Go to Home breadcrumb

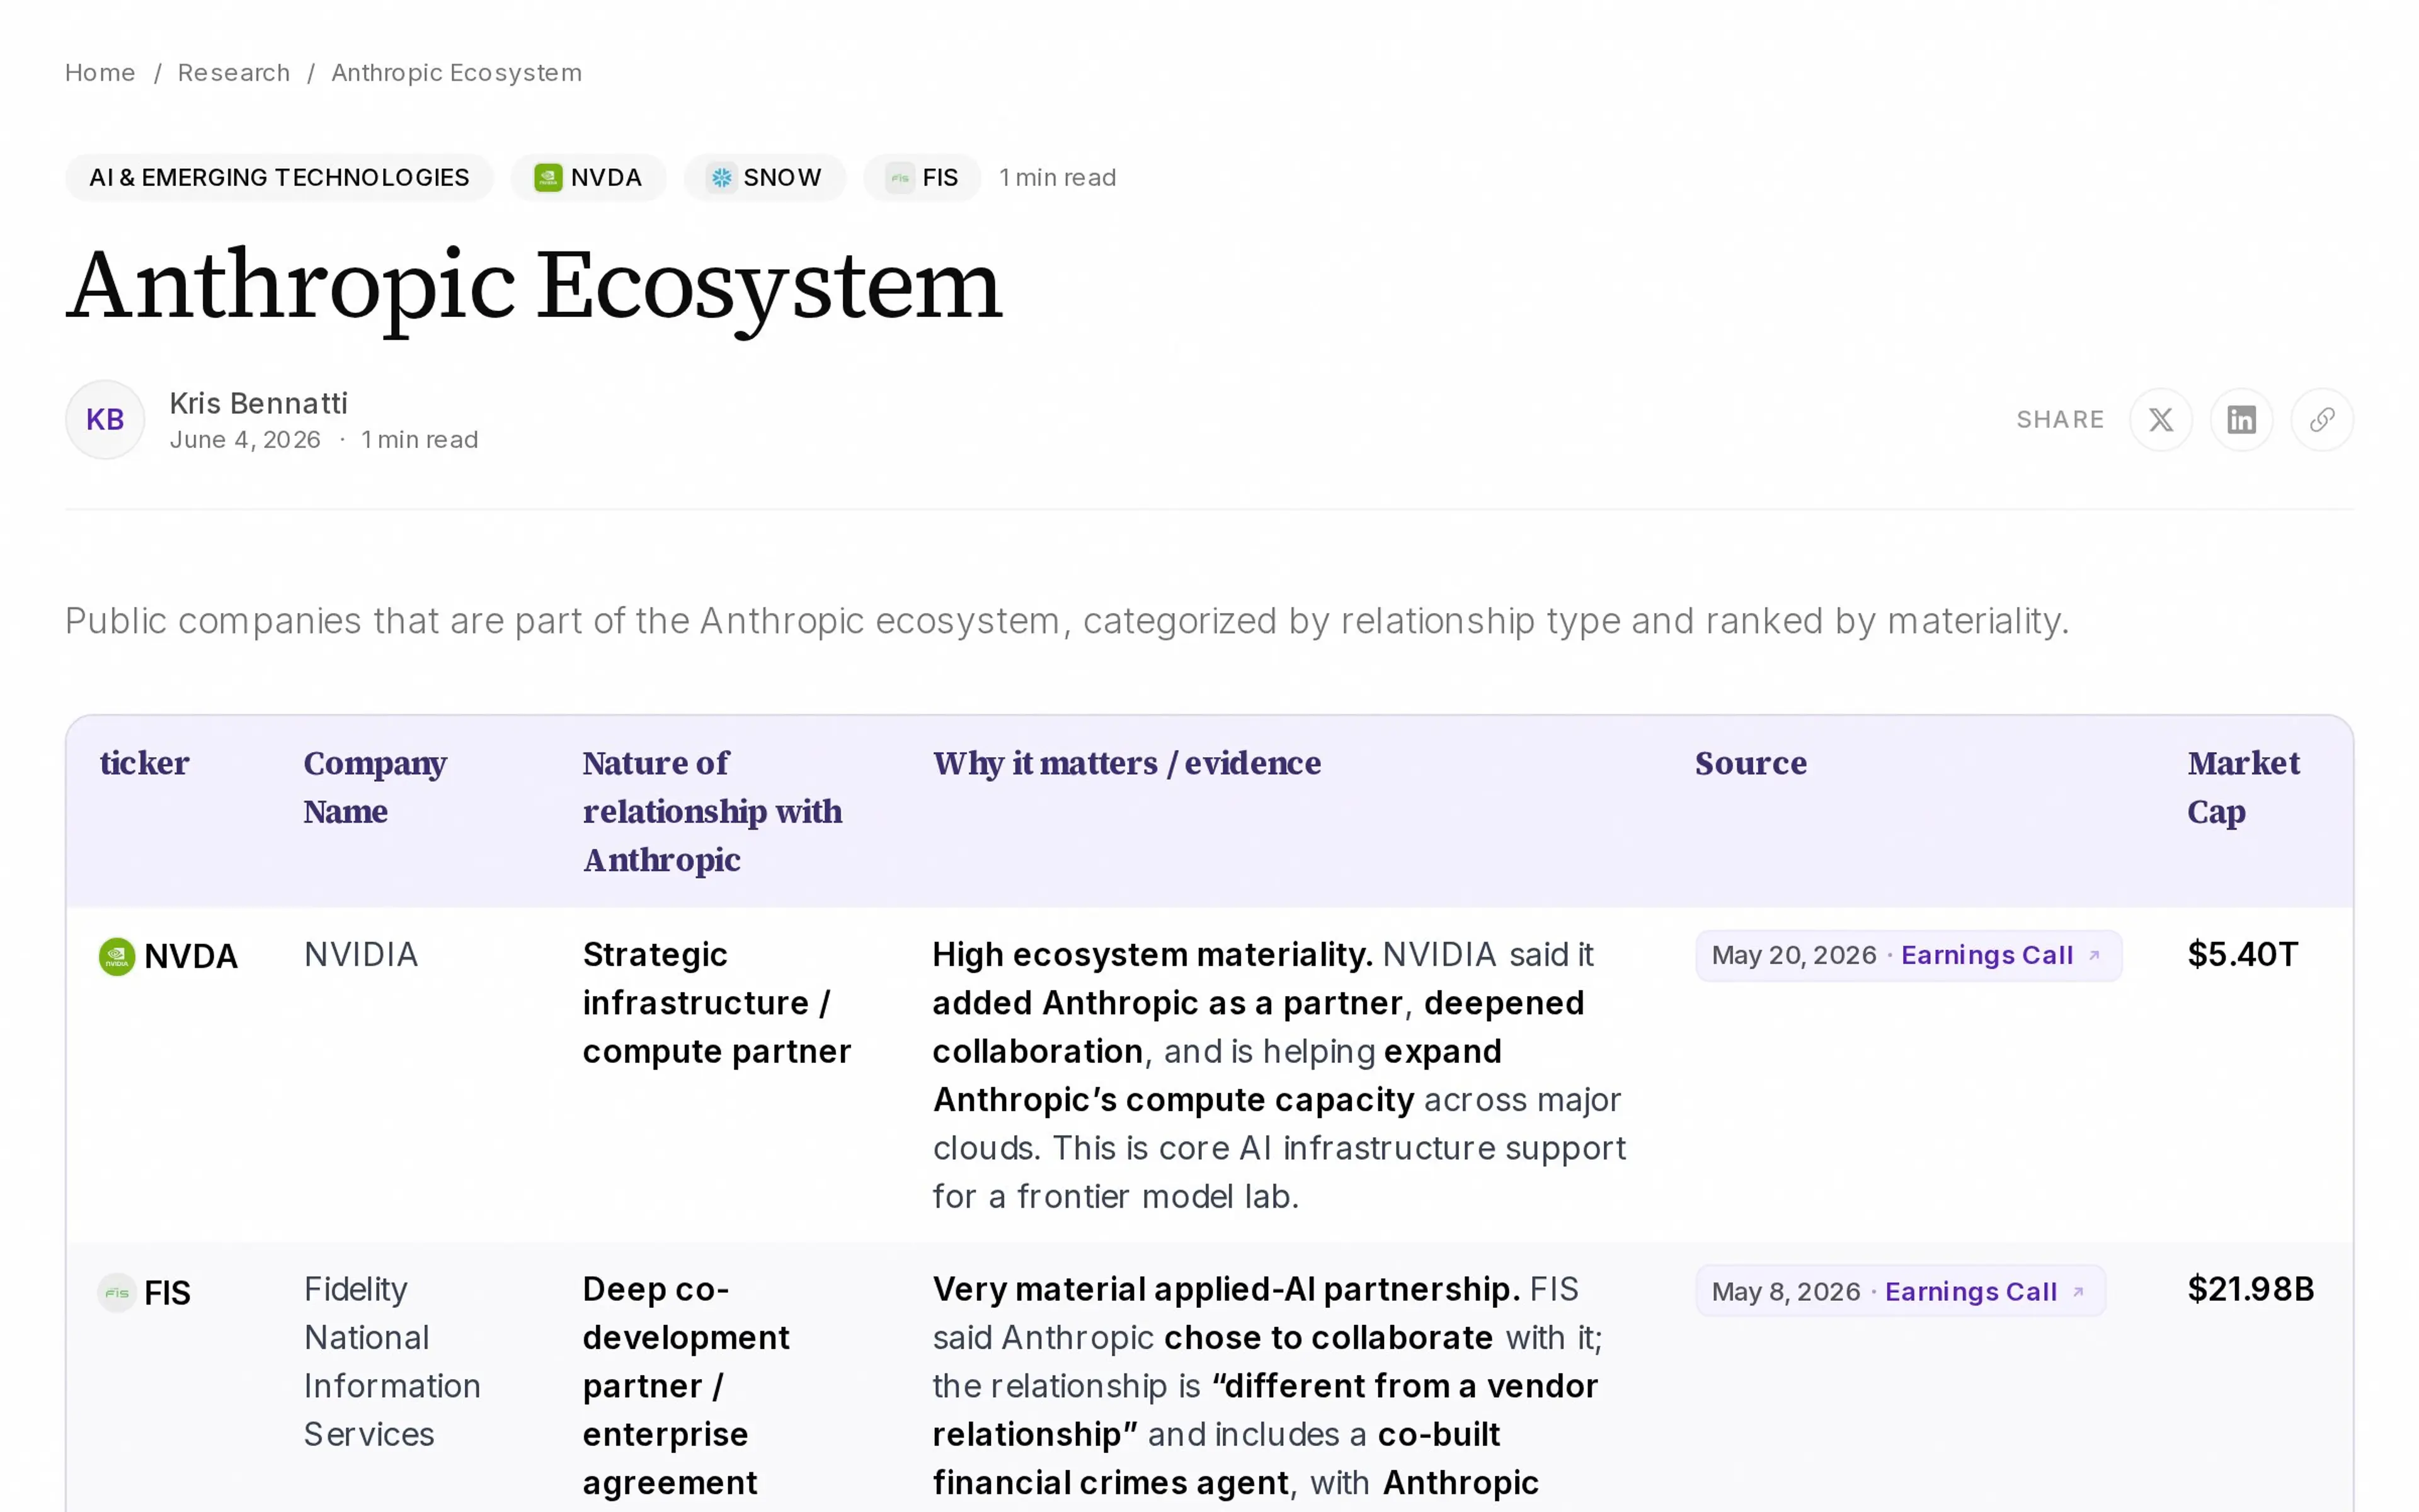click(100, 73)
